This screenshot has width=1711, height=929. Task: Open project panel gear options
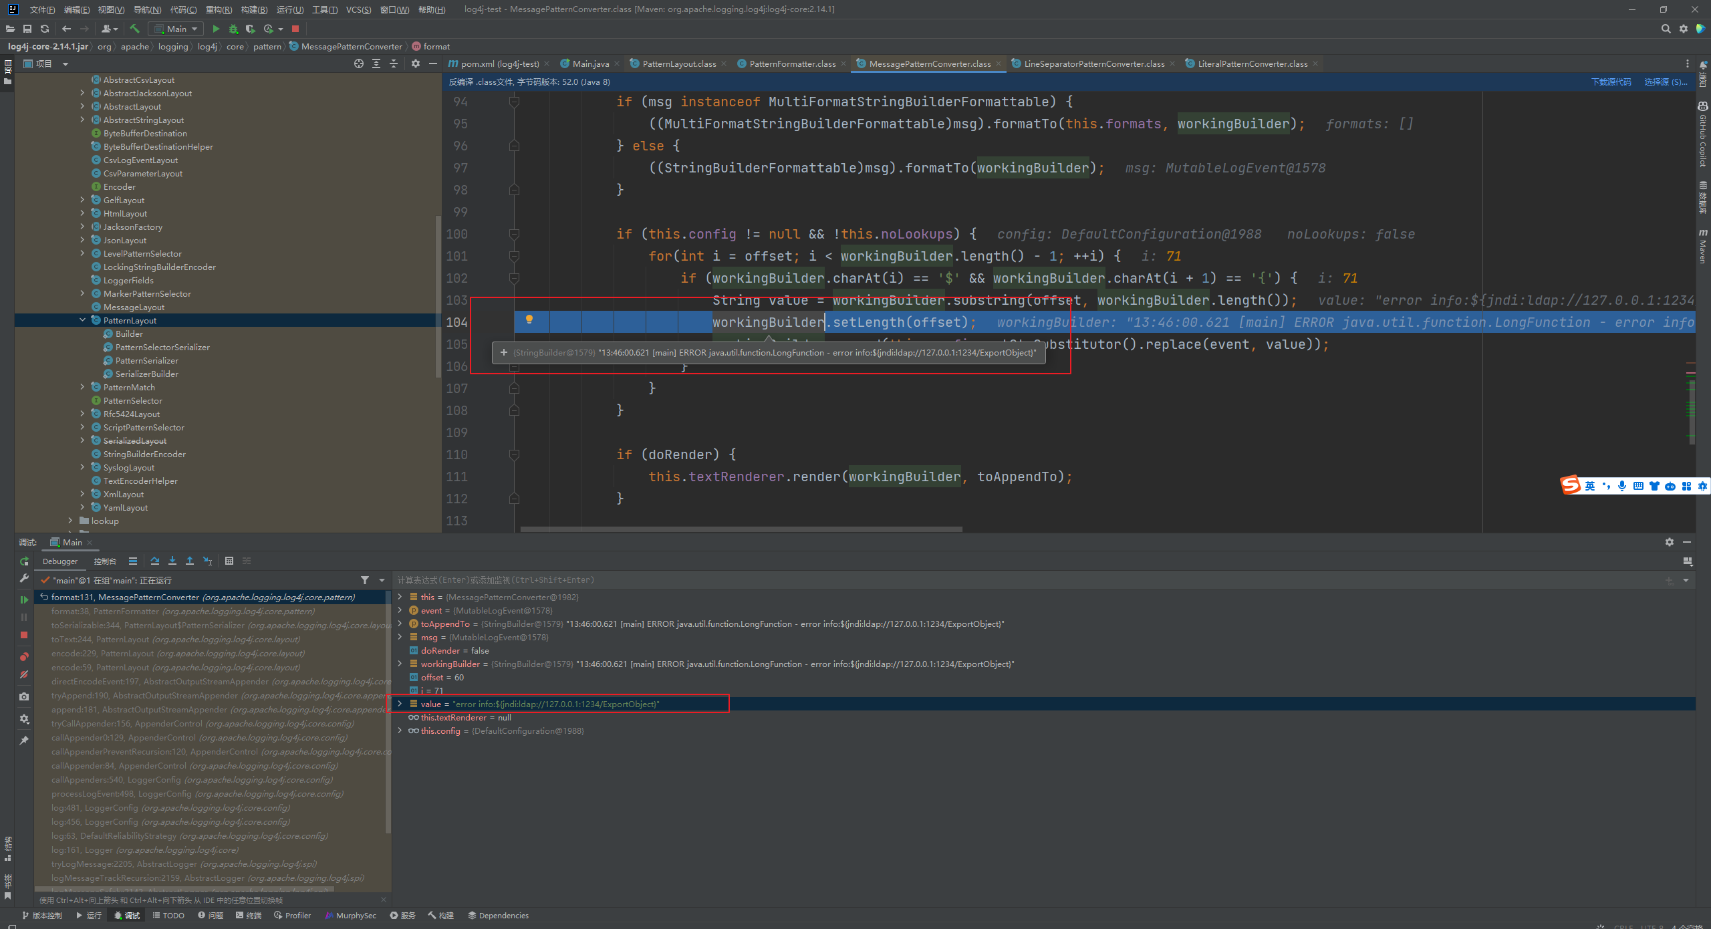(x=416, y=63)
